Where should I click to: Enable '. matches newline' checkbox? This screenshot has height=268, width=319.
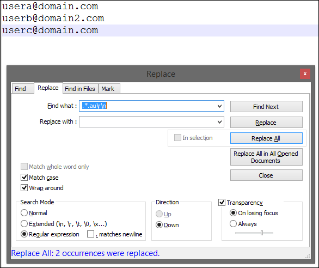[x=90, y=234]
